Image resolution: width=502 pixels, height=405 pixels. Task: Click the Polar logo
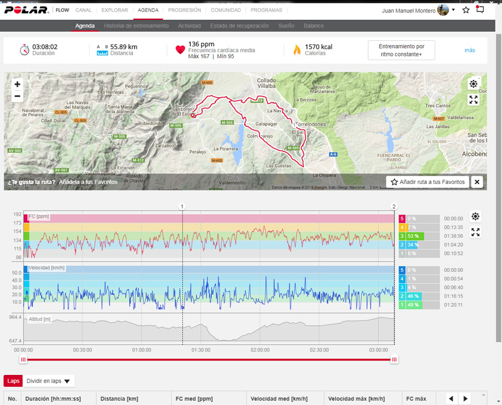(26, 10)
